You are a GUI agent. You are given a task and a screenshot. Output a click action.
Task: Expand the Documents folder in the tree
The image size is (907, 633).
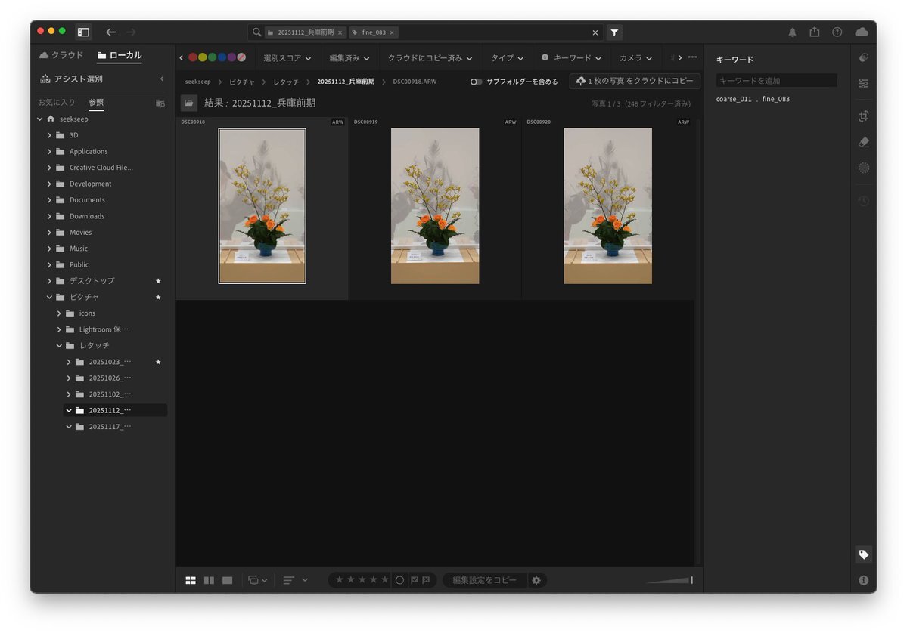coord(49,200)
